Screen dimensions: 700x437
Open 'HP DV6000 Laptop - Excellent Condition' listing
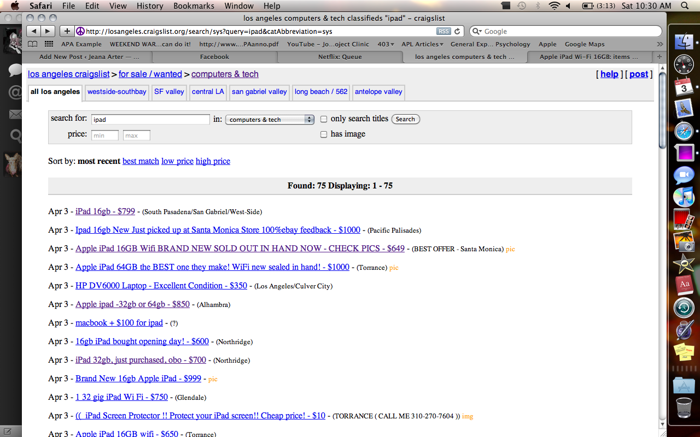(x=161, y=286)
